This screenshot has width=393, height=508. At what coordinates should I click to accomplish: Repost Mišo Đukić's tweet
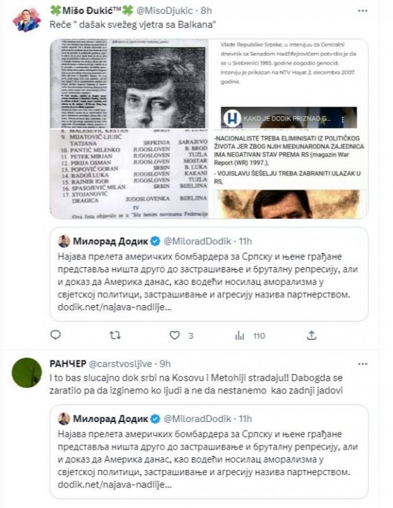coord(115,335)
